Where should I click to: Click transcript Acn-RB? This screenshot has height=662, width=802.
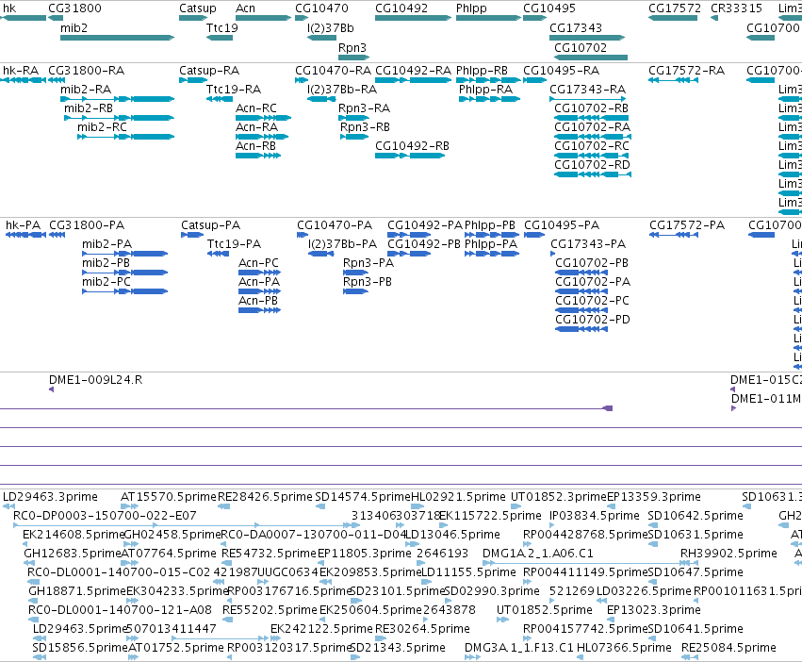[x=258, y=156]
